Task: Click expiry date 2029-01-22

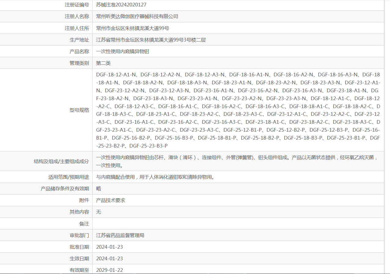Action: point(109,270)
